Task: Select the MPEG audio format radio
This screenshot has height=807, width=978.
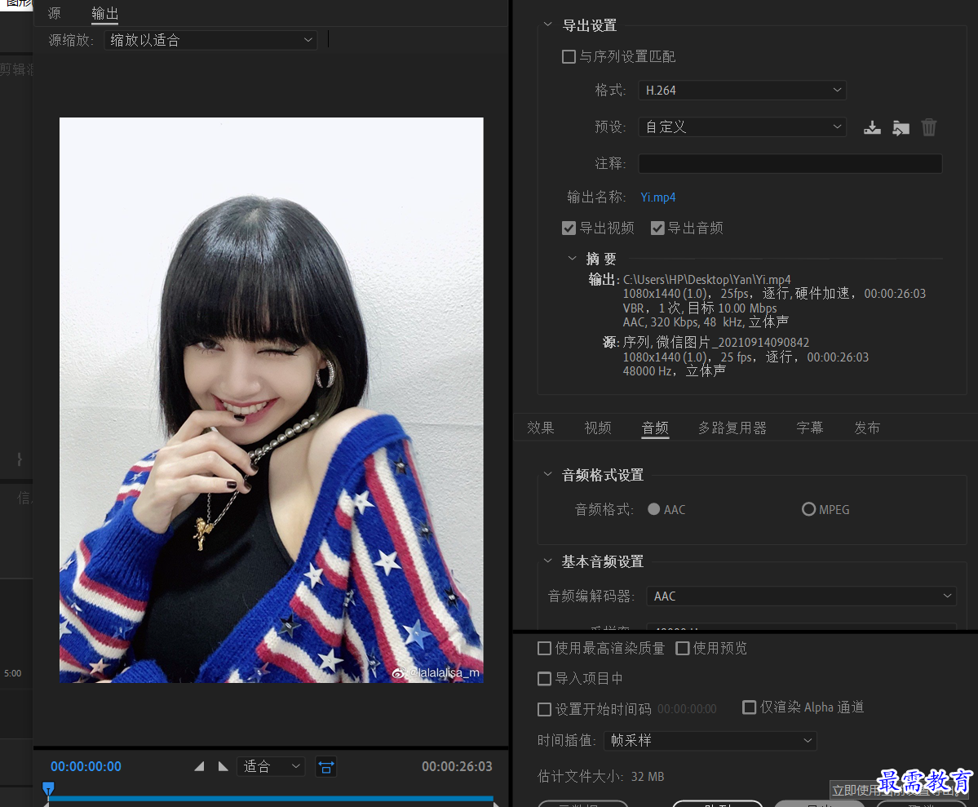Action: pyautogui.click(x=808, y=509)
